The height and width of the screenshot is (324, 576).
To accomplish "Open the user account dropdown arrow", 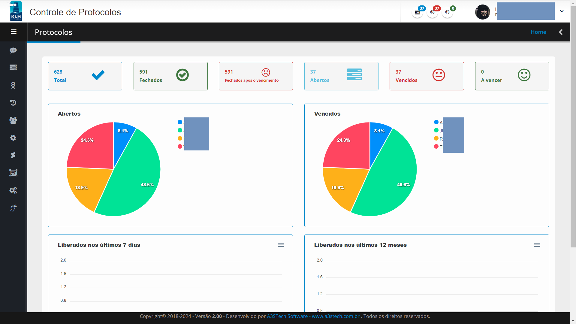I will click(x=562, y=11).
